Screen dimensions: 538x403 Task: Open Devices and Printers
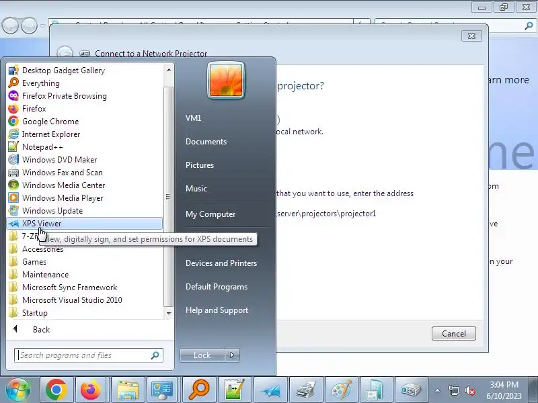point(221,263)
